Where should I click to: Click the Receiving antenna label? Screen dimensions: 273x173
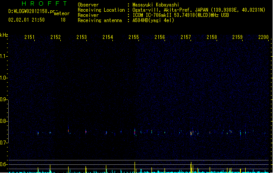pyautogui.click(x=100, y=20)
